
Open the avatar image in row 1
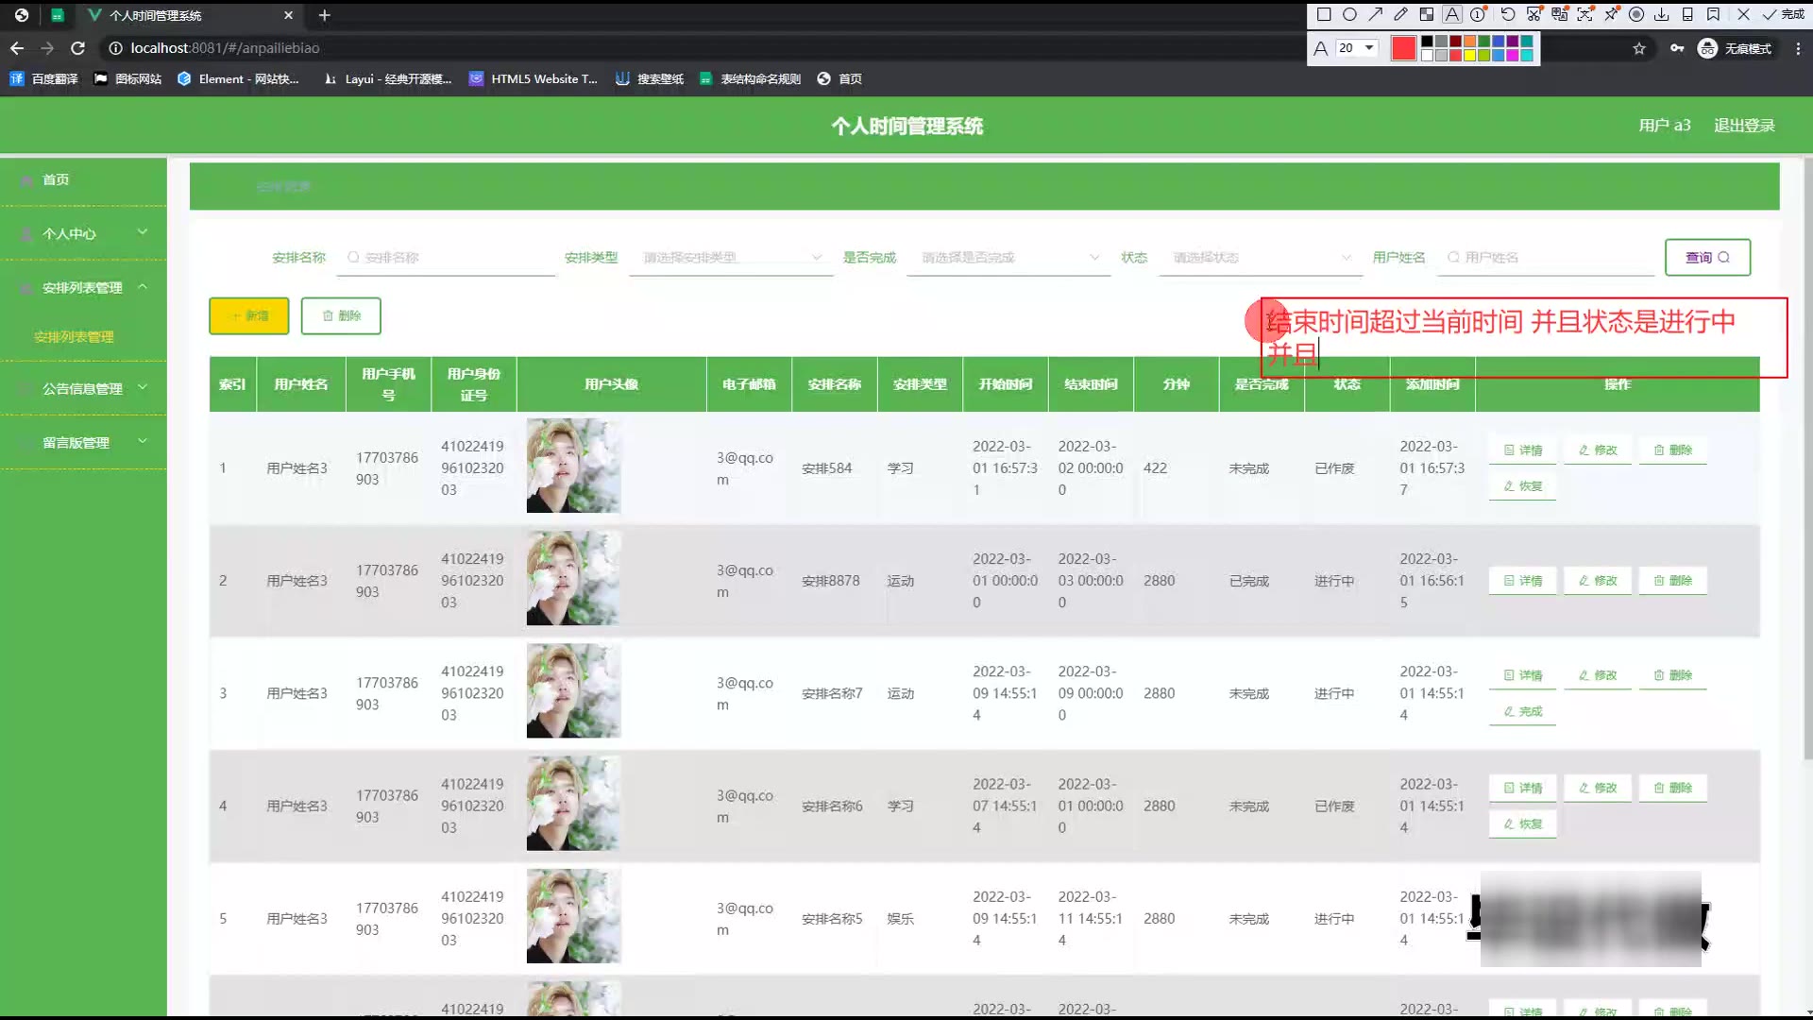tap(573, 466)
